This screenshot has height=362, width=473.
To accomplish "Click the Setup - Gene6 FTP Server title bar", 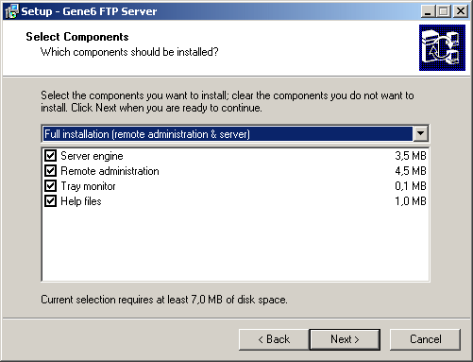I will click(x=220, y=11).
